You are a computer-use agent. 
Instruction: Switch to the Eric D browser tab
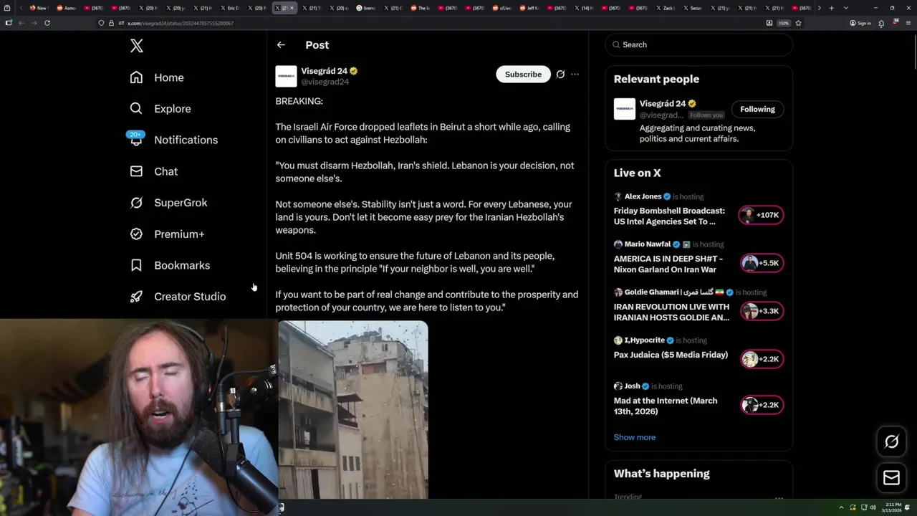coord(230,8)
